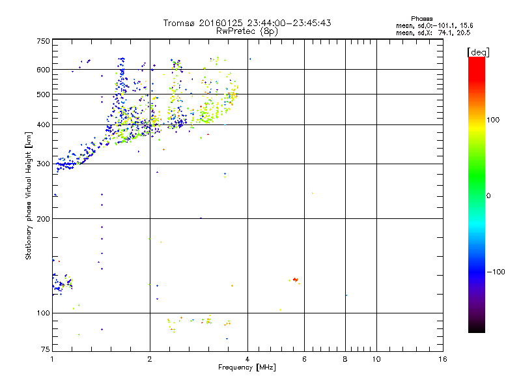Click the blue echo cluster near 125 km at 1 MHz
521x391 pixels.
tap(62, 284)
